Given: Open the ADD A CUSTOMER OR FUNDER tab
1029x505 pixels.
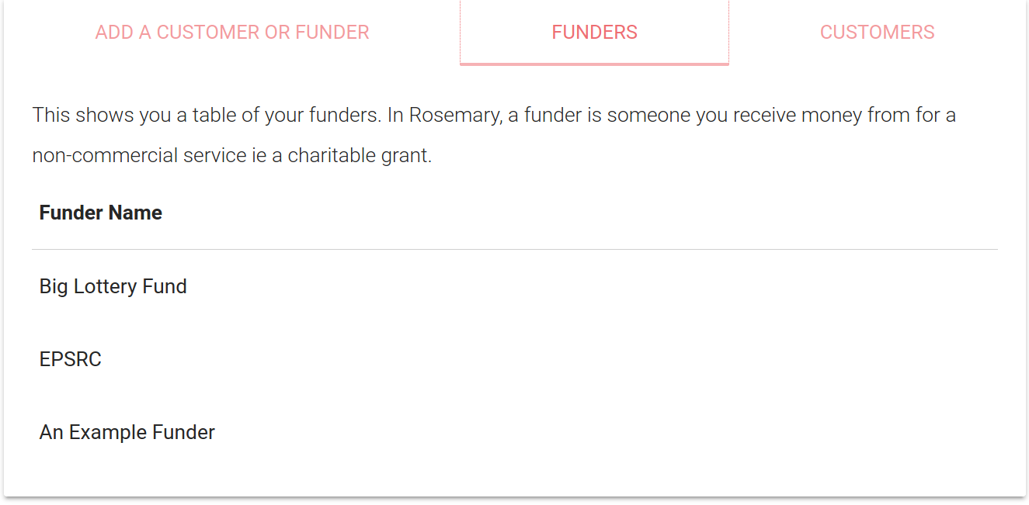Looking at the screenshot, I should [x=231, y=32].
